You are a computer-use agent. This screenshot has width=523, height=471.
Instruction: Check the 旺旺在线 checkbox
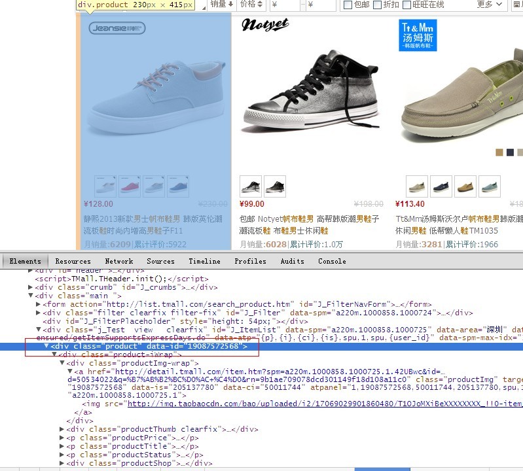[406, 5]
